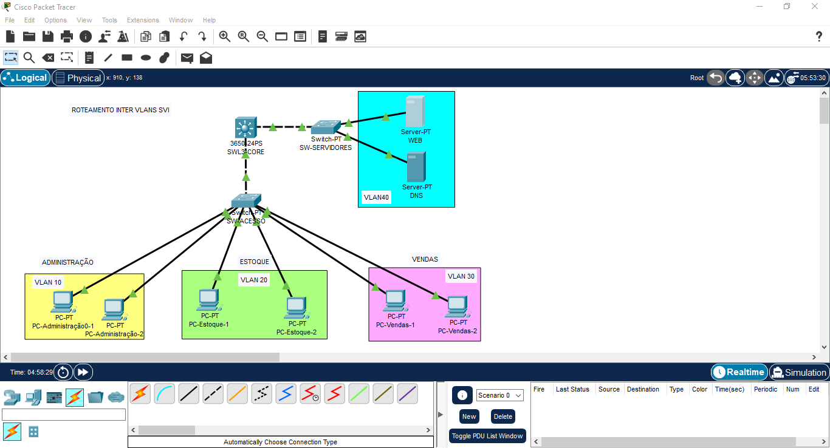Print the workspace using the printer icon
The image size is (830, 448).
67,36
